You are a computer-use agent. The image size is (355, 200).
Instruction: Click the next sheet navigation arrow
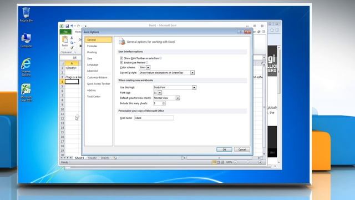(68, 158)
